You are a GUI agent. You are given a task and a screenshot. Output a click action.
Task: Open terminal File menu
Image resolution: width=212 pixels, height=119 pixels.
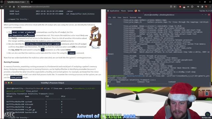tap(110, 18)
